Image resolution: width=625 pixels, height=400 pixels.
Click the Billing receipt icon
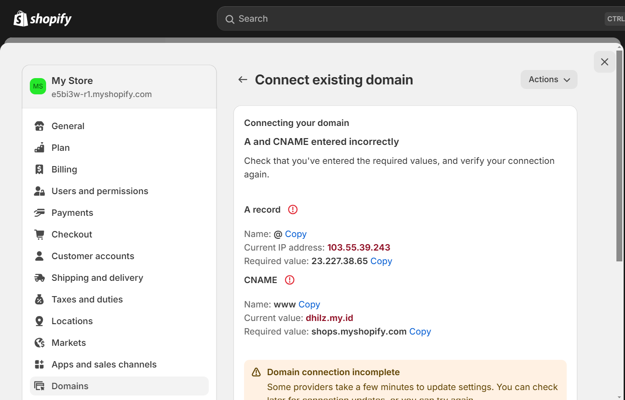click(x=39, y=169)
